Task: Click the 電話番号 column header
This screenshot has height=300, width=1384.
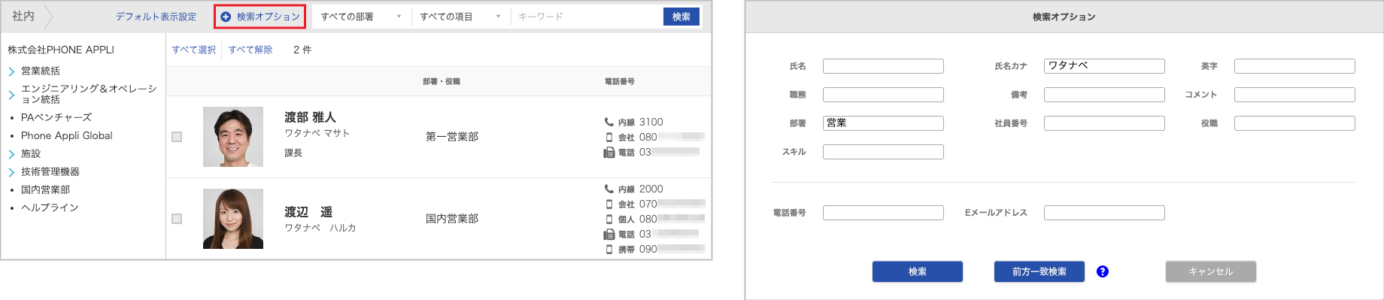Action: (x=620, y=81)
